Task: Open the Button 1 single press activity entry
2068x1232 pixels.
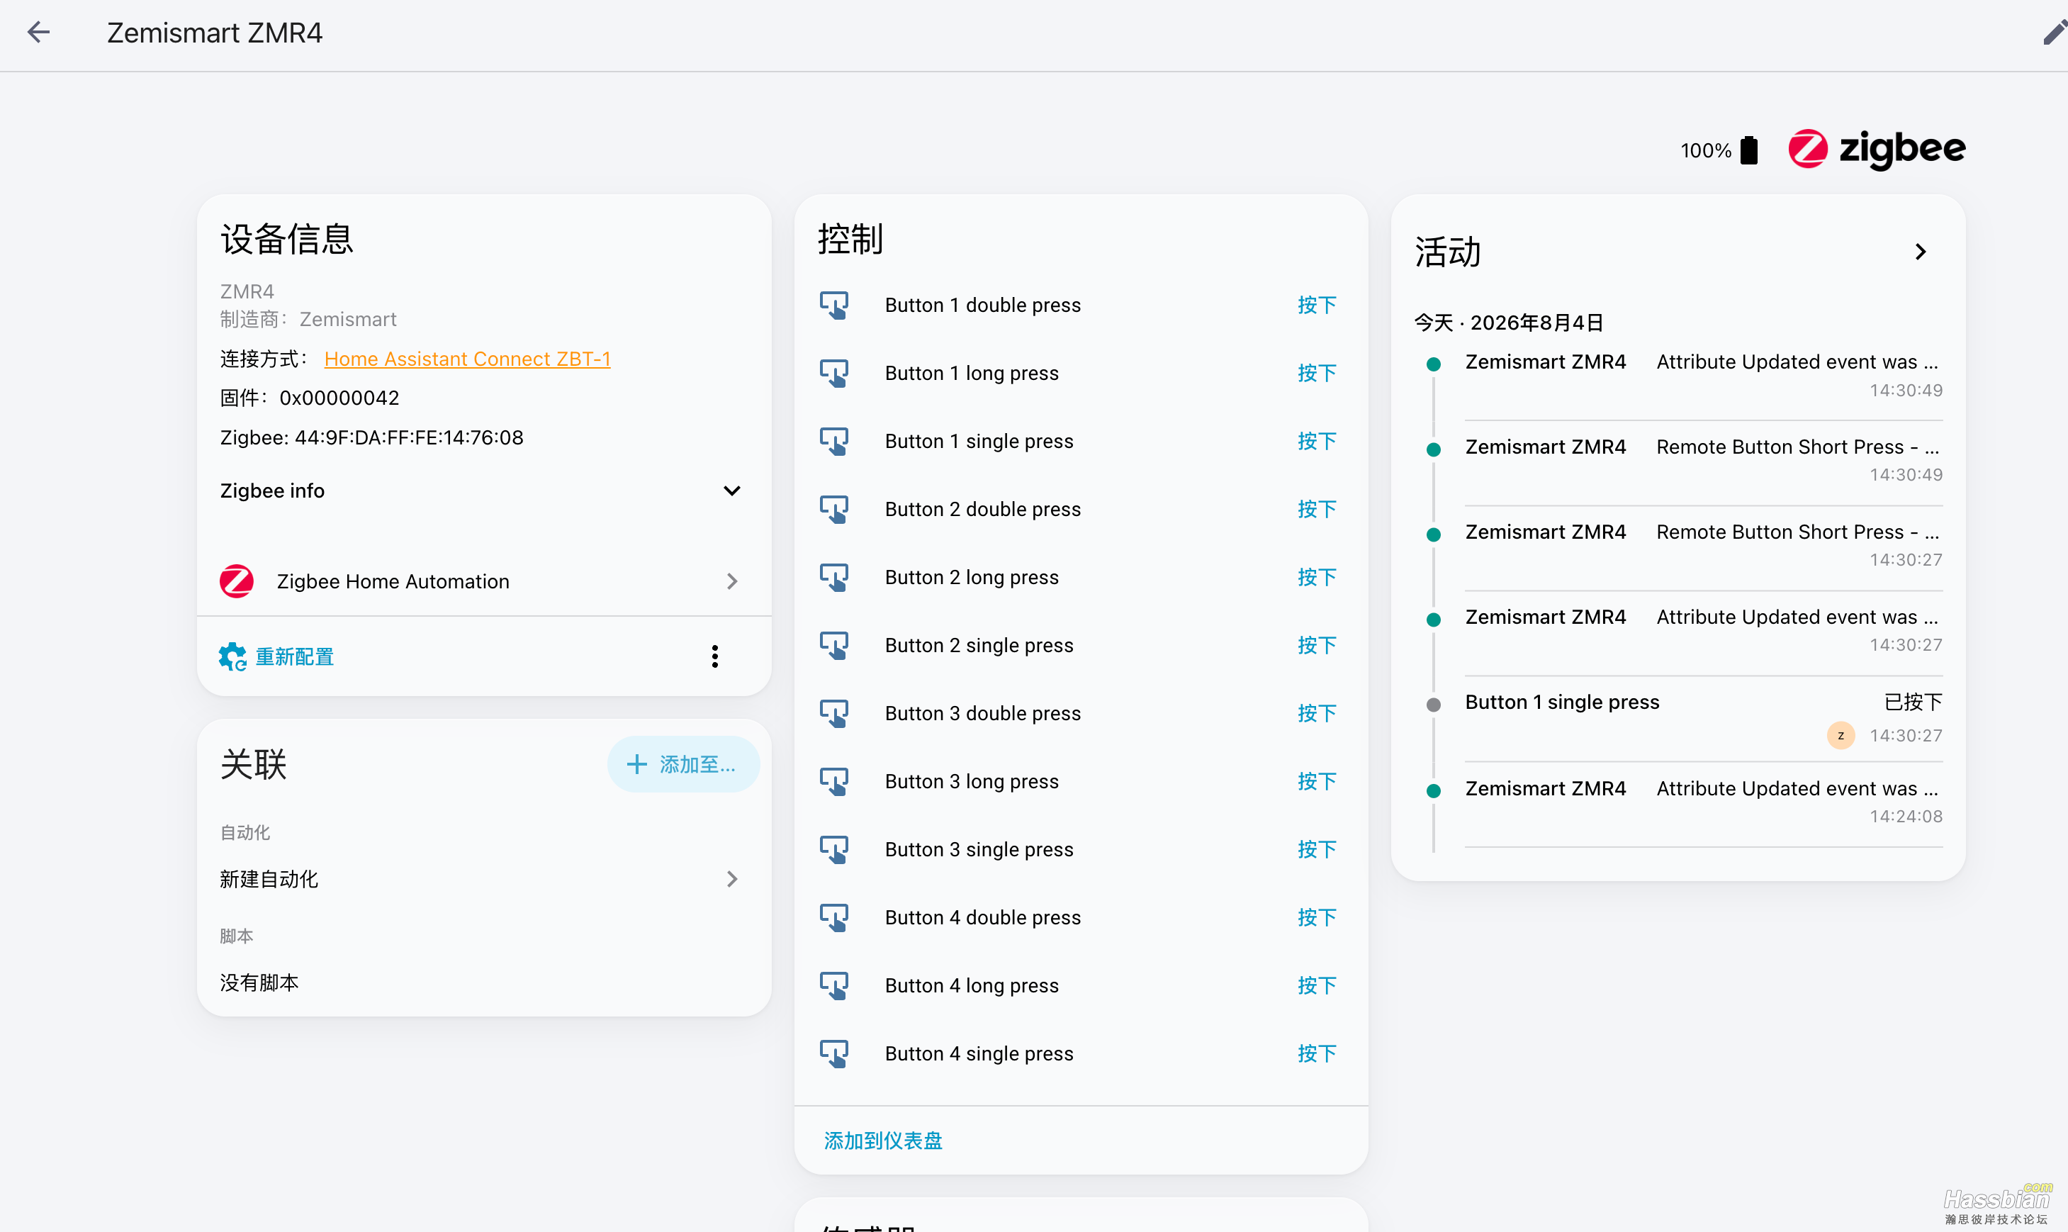Action: click(1703, 717)
